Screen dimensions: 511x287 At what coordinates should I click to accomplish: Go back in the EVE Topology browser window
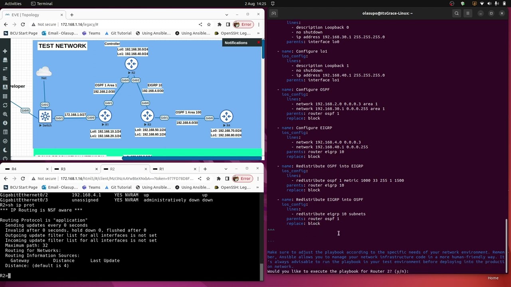tap(6, 24)
